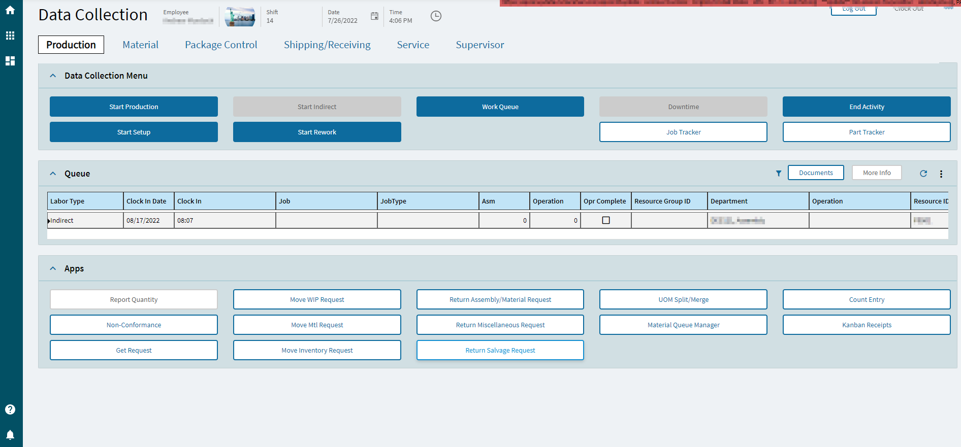Go to the Home icon in sidebar
This screenshot has width=961, height=447.
(10, 10)
